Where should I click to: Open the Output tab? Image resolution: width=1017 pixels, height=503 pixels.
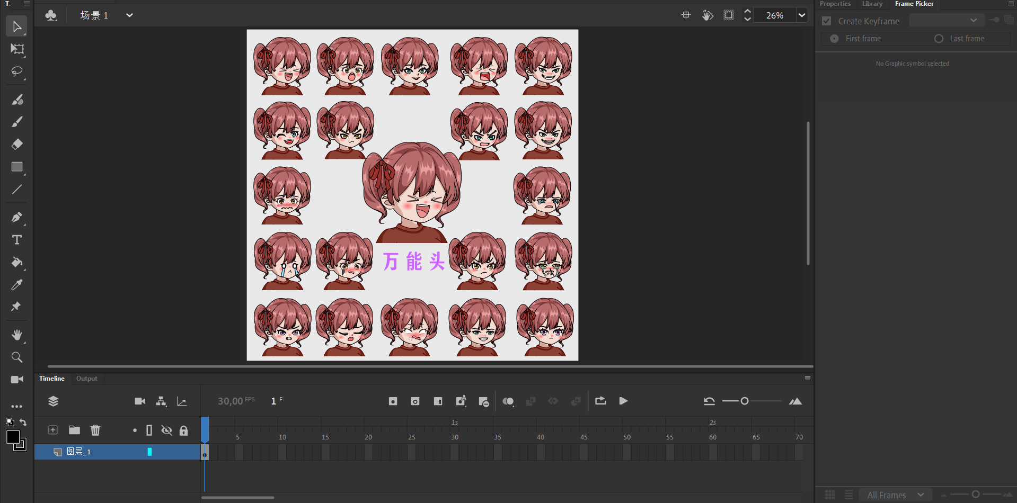pos(86,379)
